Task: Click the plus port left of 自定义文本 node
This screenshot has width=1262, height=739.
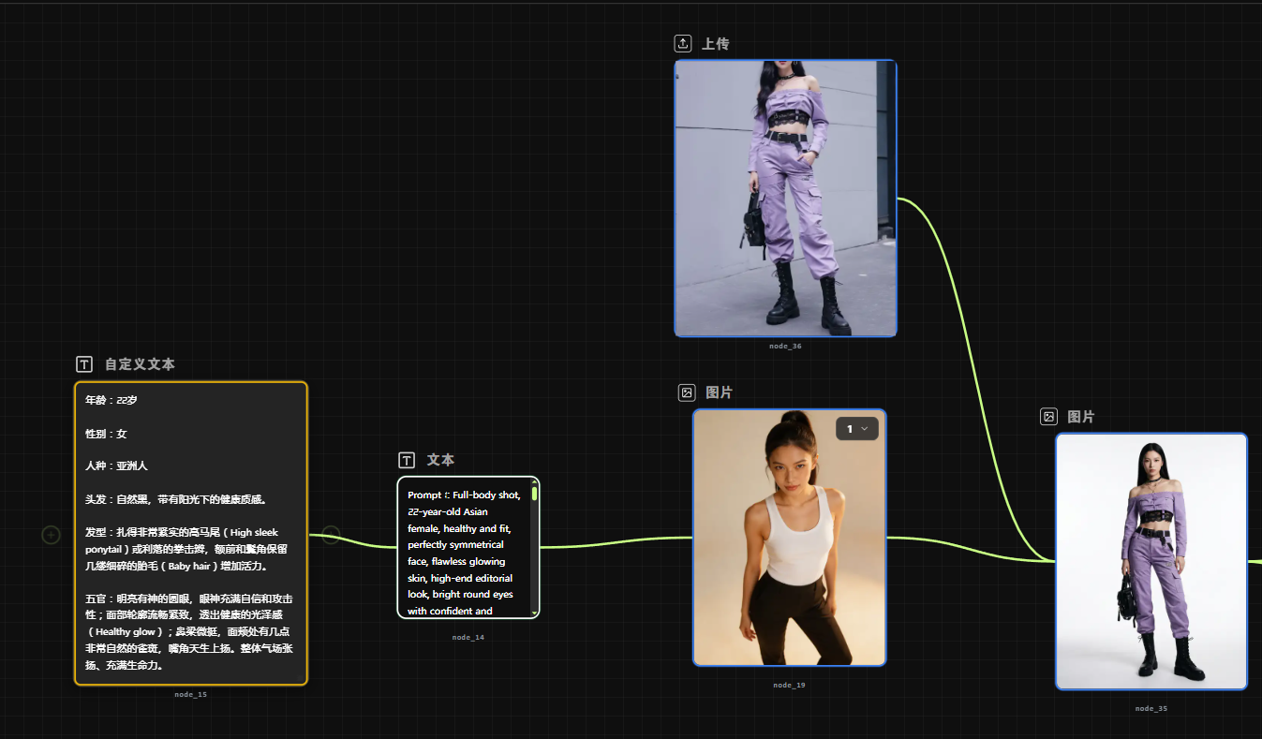Action: (52, 535)
